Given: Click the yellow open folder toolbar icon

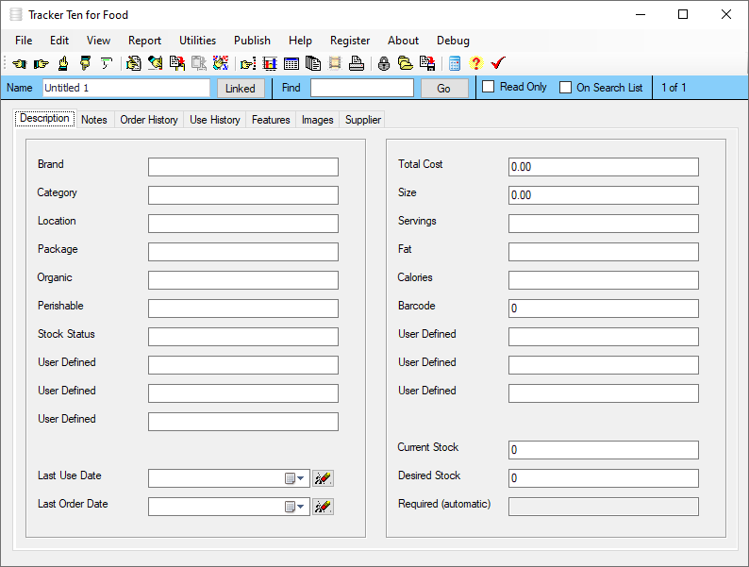Looking at the screenshot, I should 406,64.
